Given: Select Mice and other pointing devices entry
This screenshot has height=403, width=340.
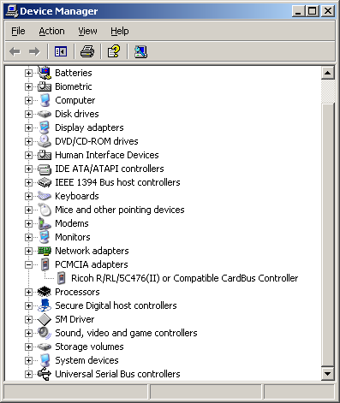Looking at the screenshot, I should click(x=120, y=210).
